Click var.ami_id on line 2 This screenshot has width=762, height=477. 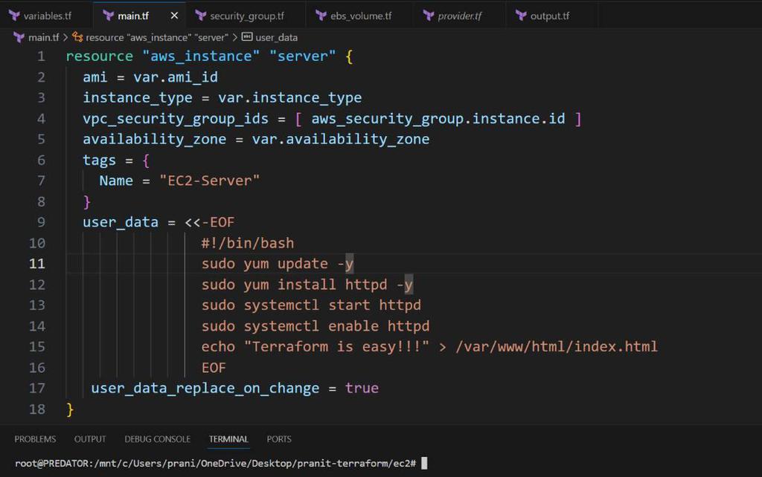click(x=176, y=77)
